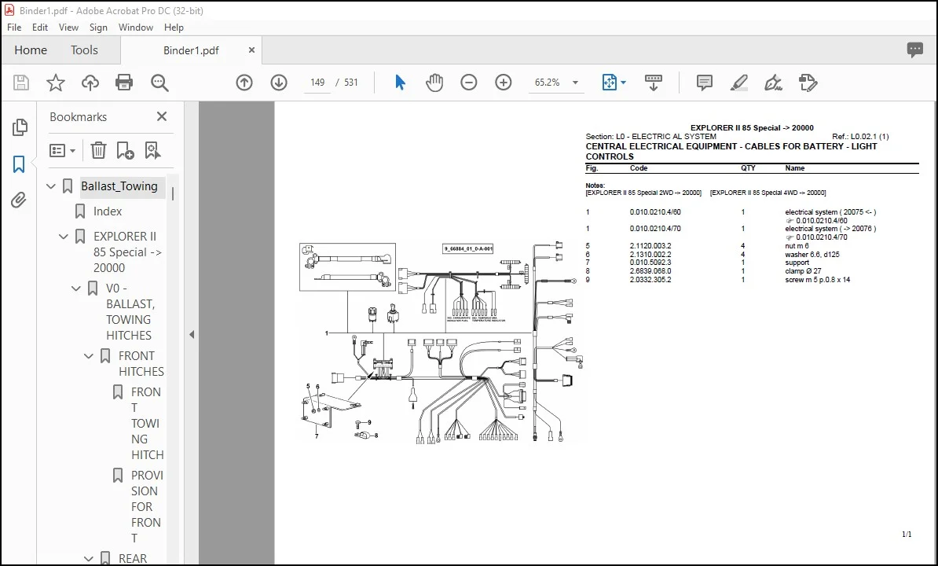
Task: Add a new bookmark
Action: coord(125,150)
